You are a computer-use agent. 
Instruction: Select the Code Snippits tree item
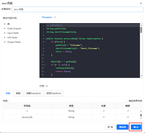click(14, 28)
